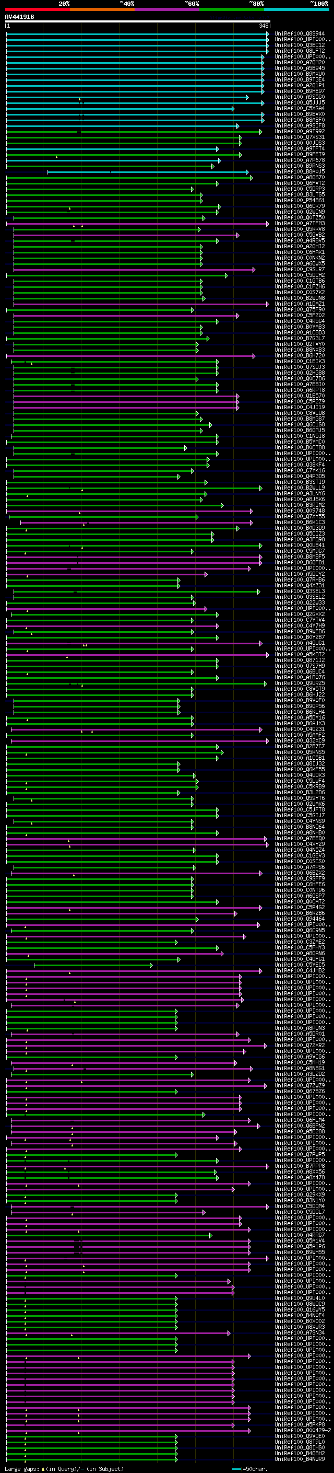Image resolution: width=334 pixels, height=1473 pixels.
Task: Open entry UniRef100_Q75F90
Action: pyautogui.click(x=300, y=309)
